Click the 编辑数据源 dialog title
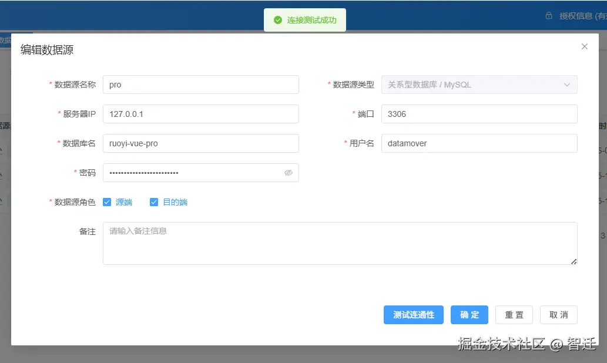 [x=47, y=50]
